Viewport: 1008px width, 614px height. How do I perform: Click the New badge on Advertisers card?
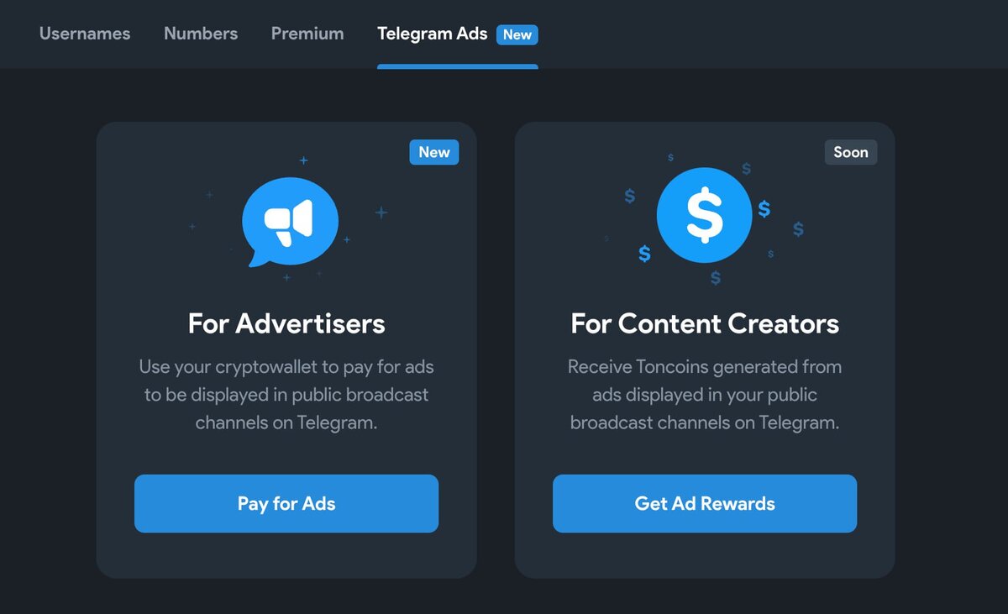(x=434, y=152)
